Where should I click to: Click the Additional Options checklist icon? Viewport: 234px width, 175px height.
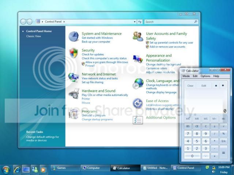point(138,120)
